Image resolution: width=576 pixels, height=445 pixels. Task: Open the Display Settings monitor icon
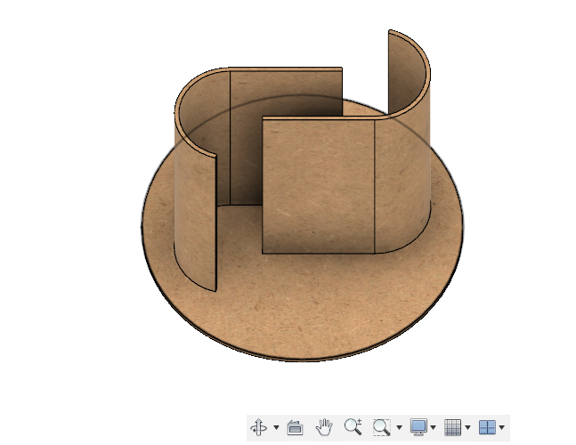coord(418,427)
